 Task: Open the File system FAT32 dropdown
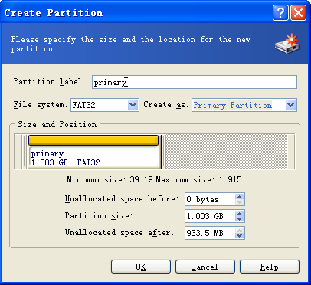tap(133, 105)
